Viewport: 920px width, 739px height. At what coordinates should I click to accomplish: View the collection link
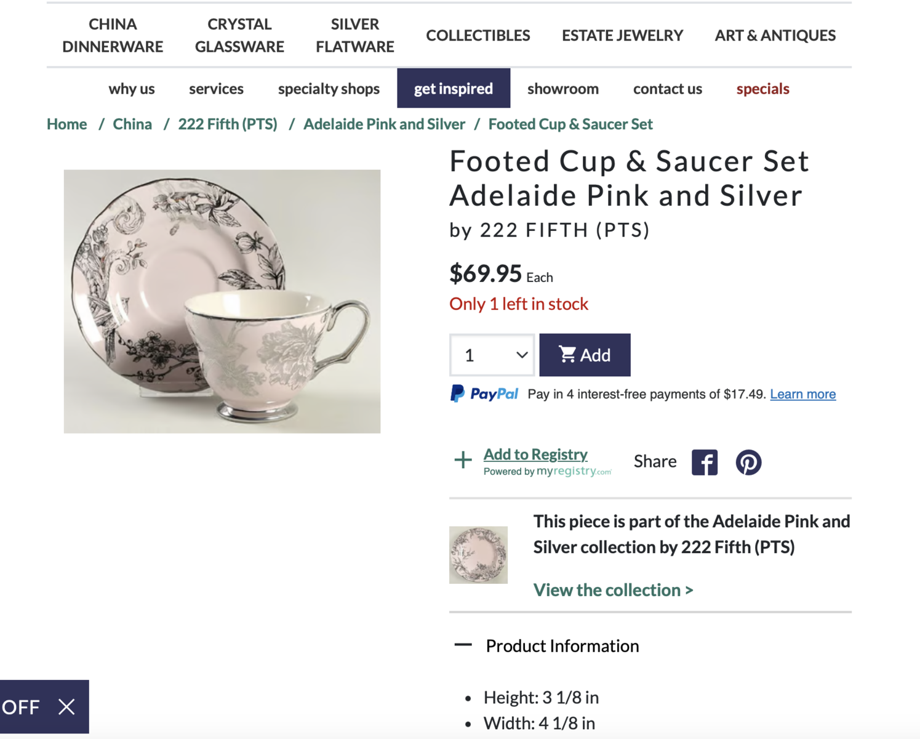[x=613, y=590]
